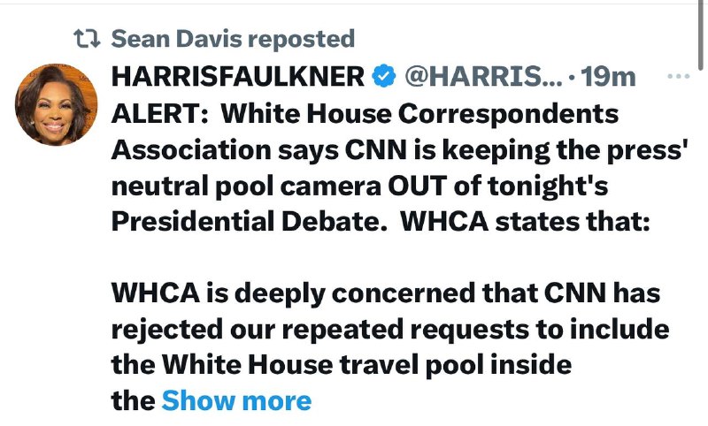708x426 pixels.
Task: Click the word 'the' before 'Show more'
Action: coord(134,400)
